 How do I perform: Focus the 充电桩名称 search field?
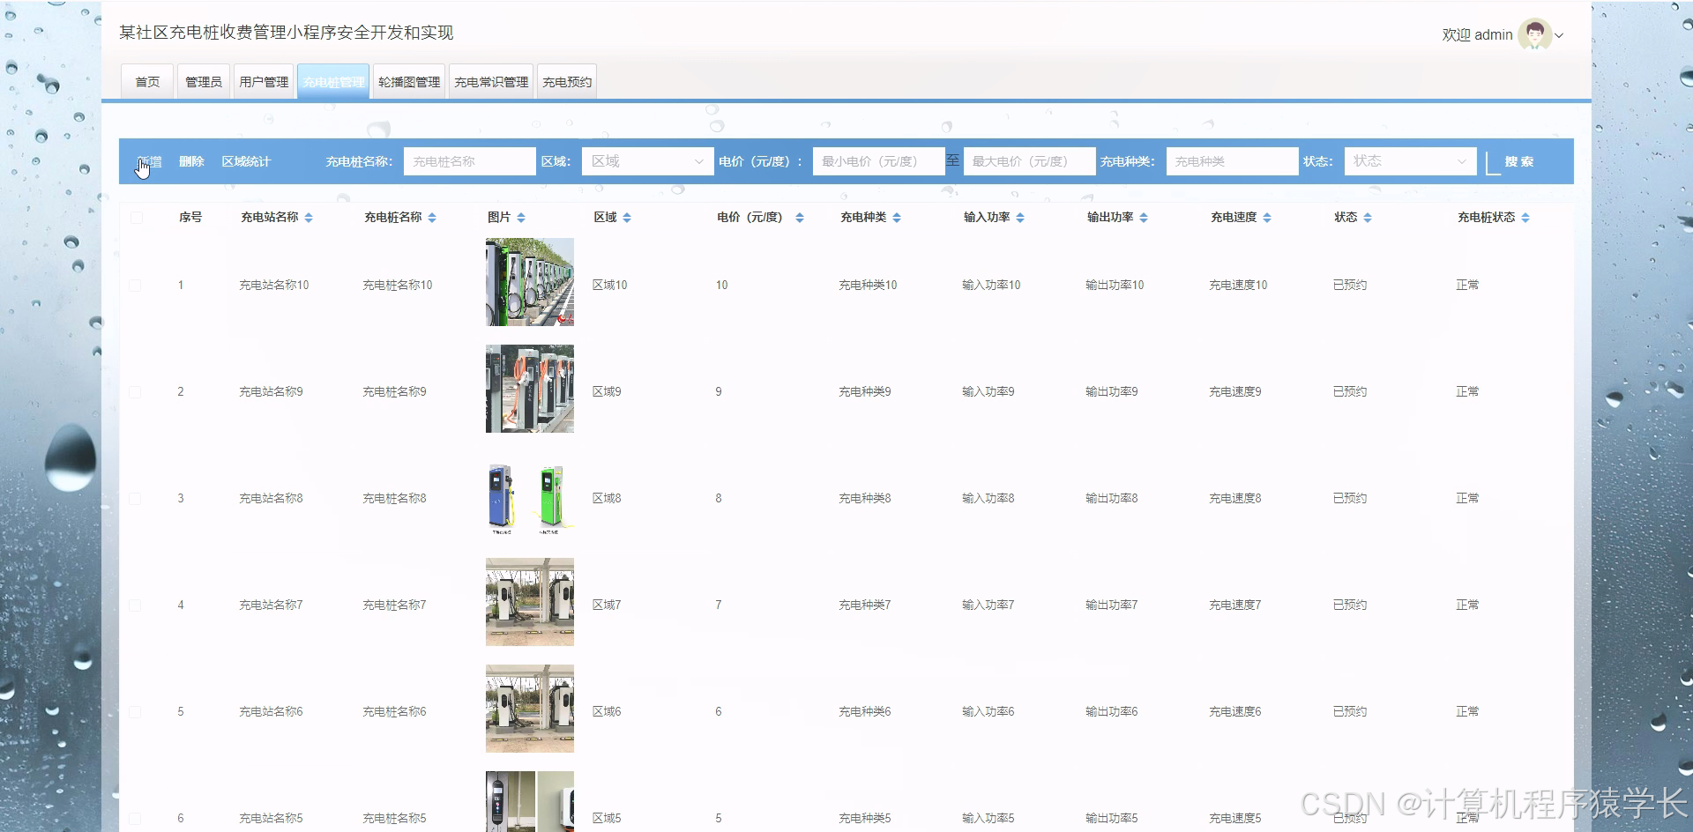pos(470,161)
